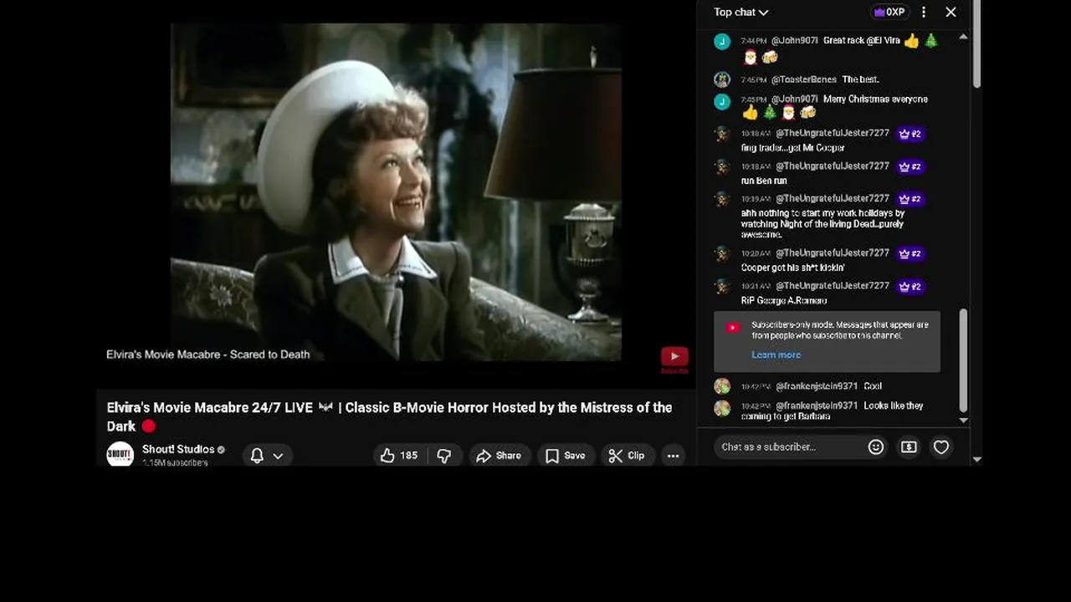This screenshot has height=602, width=1071.
Task: Click the message 'run Ben run'
Action: coord(764,181)
